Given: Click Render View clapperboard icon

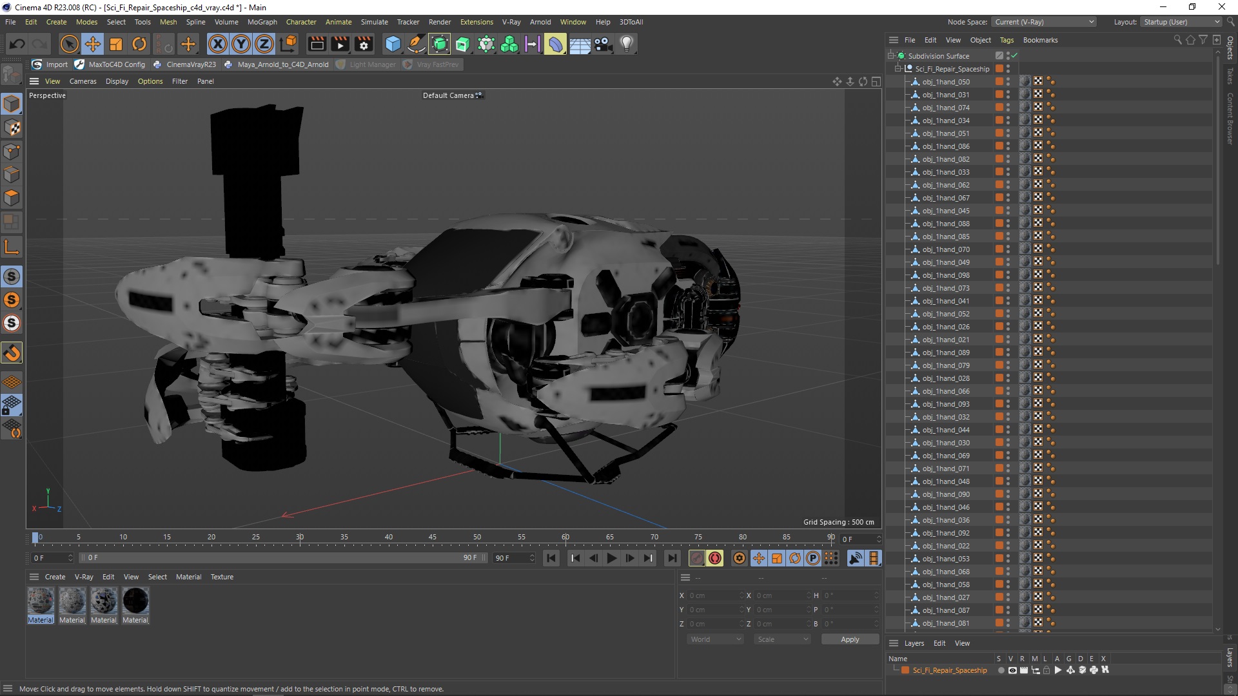Looking at the screenshot, I should tap(317, 44).
